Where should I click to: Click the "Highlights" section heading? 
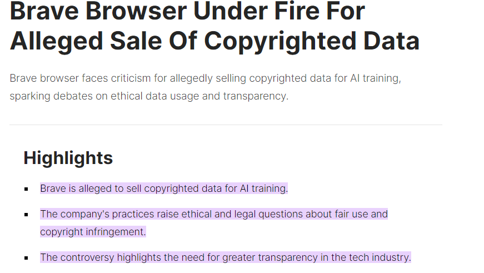click(68, 158)
